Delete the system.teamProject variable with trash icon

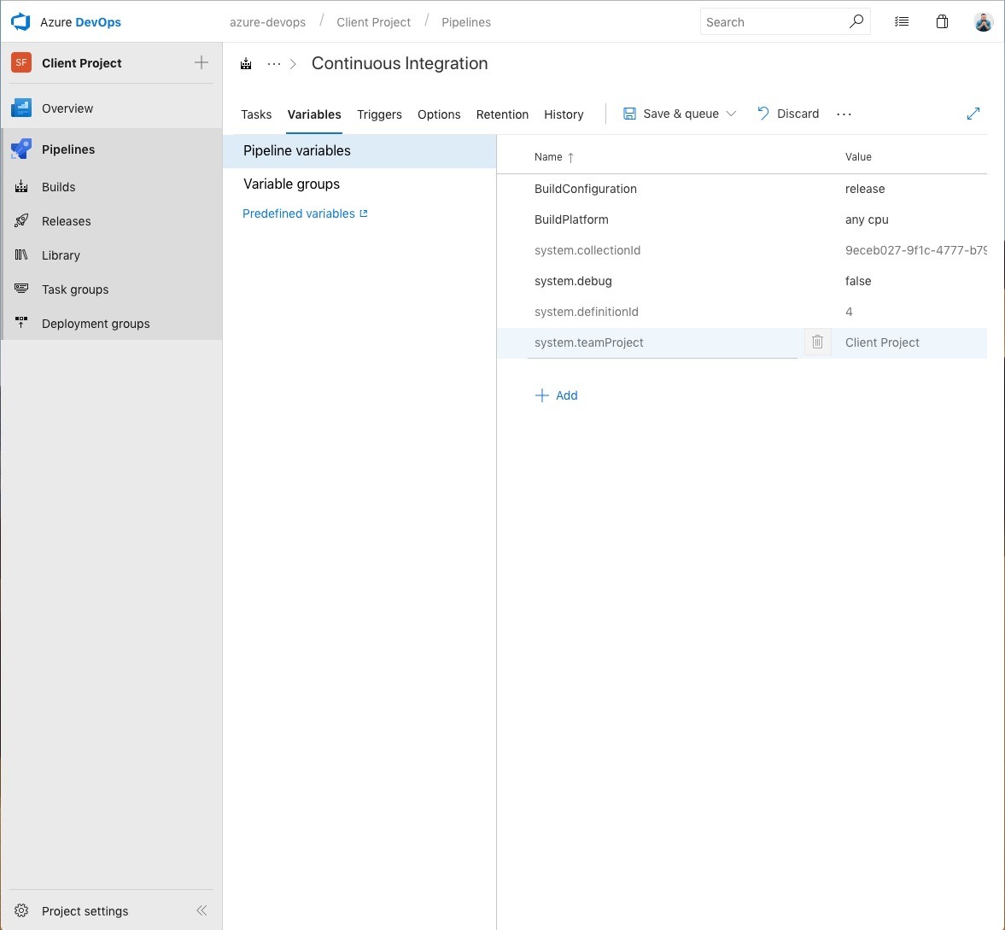click(x=817, y=342)
